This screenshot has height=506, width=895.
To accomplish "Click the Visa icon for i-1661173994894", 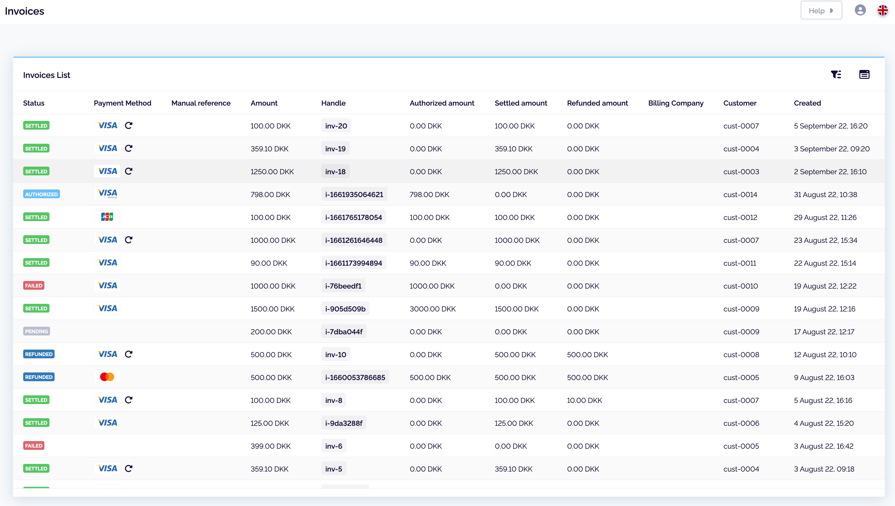I will point(107,263).
